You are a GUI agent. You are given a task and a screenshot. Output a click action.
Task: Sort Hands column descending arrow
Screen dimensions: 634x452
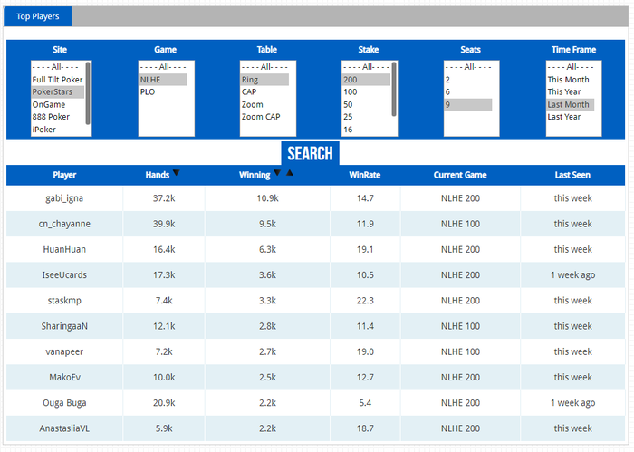click(177, 173)
